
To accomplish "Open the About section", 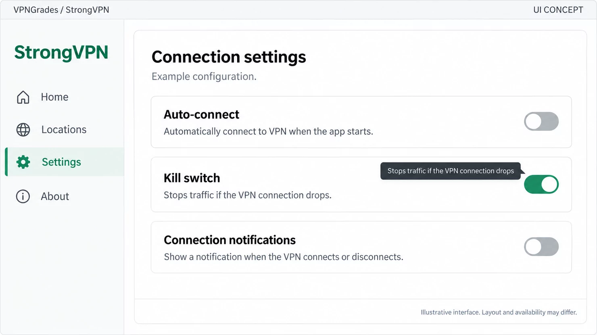I will 55,196.
